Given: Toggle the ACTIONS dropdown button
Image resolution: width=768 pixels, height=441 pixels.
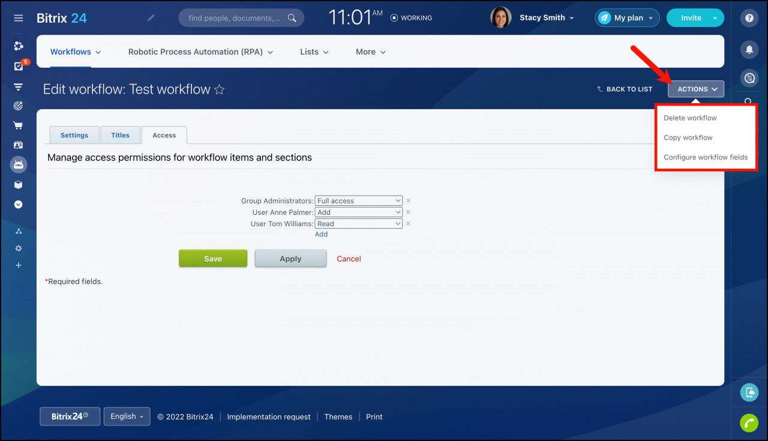Looking at the screenshot, I should (x=696, y=89).
